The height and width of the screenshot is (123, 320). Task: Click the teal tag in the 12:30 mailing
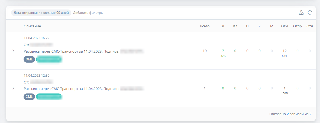49,96
